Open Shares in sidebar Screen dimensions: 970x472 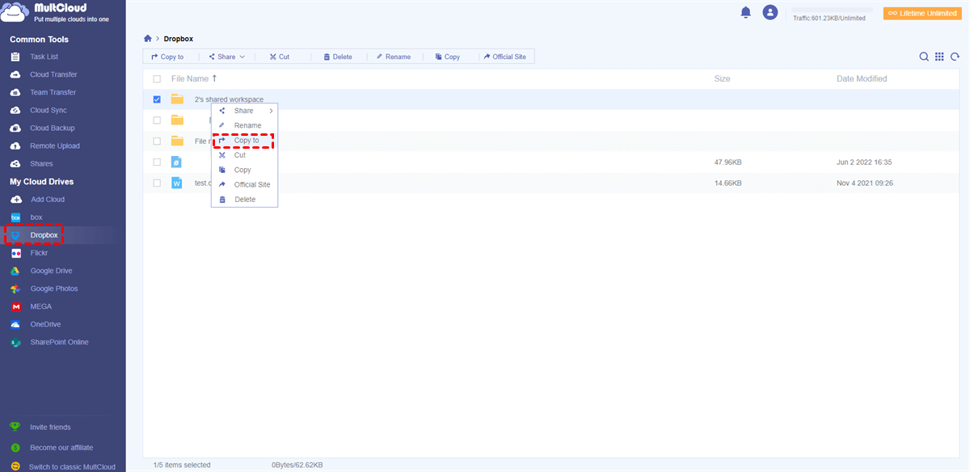[x=41, y=163]
